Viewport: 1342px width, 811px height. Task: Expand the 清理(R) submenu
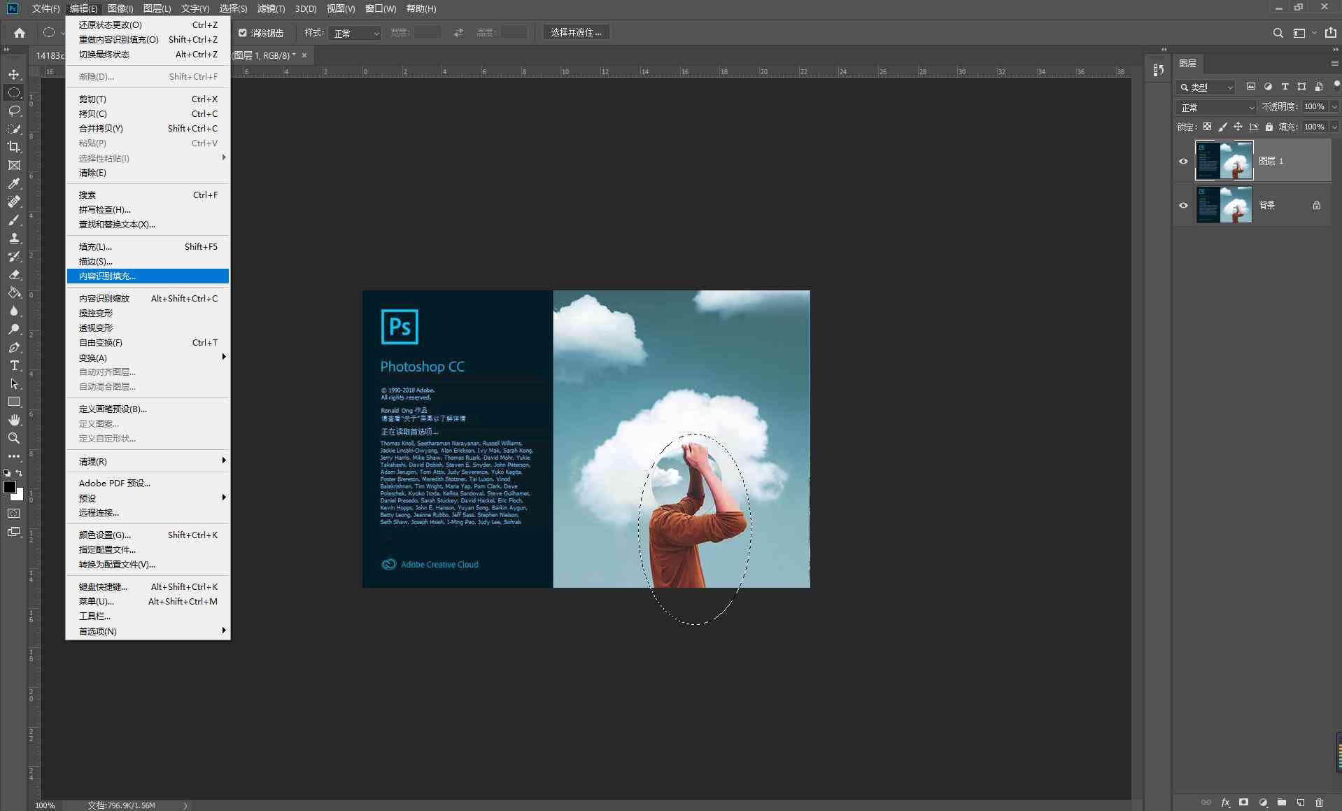click(x=148, y=461)
